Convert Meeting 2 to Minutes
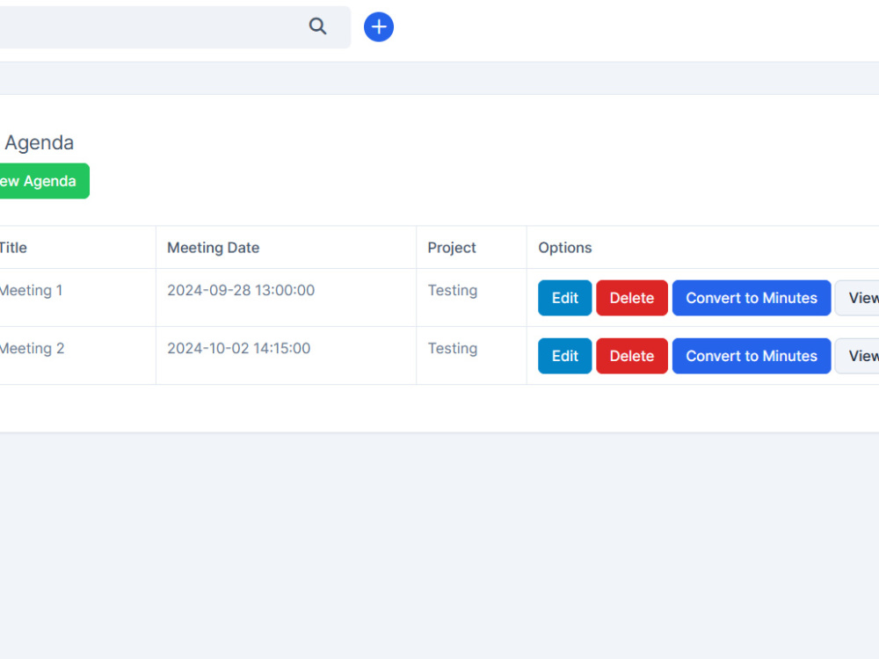 click(752, 356)
